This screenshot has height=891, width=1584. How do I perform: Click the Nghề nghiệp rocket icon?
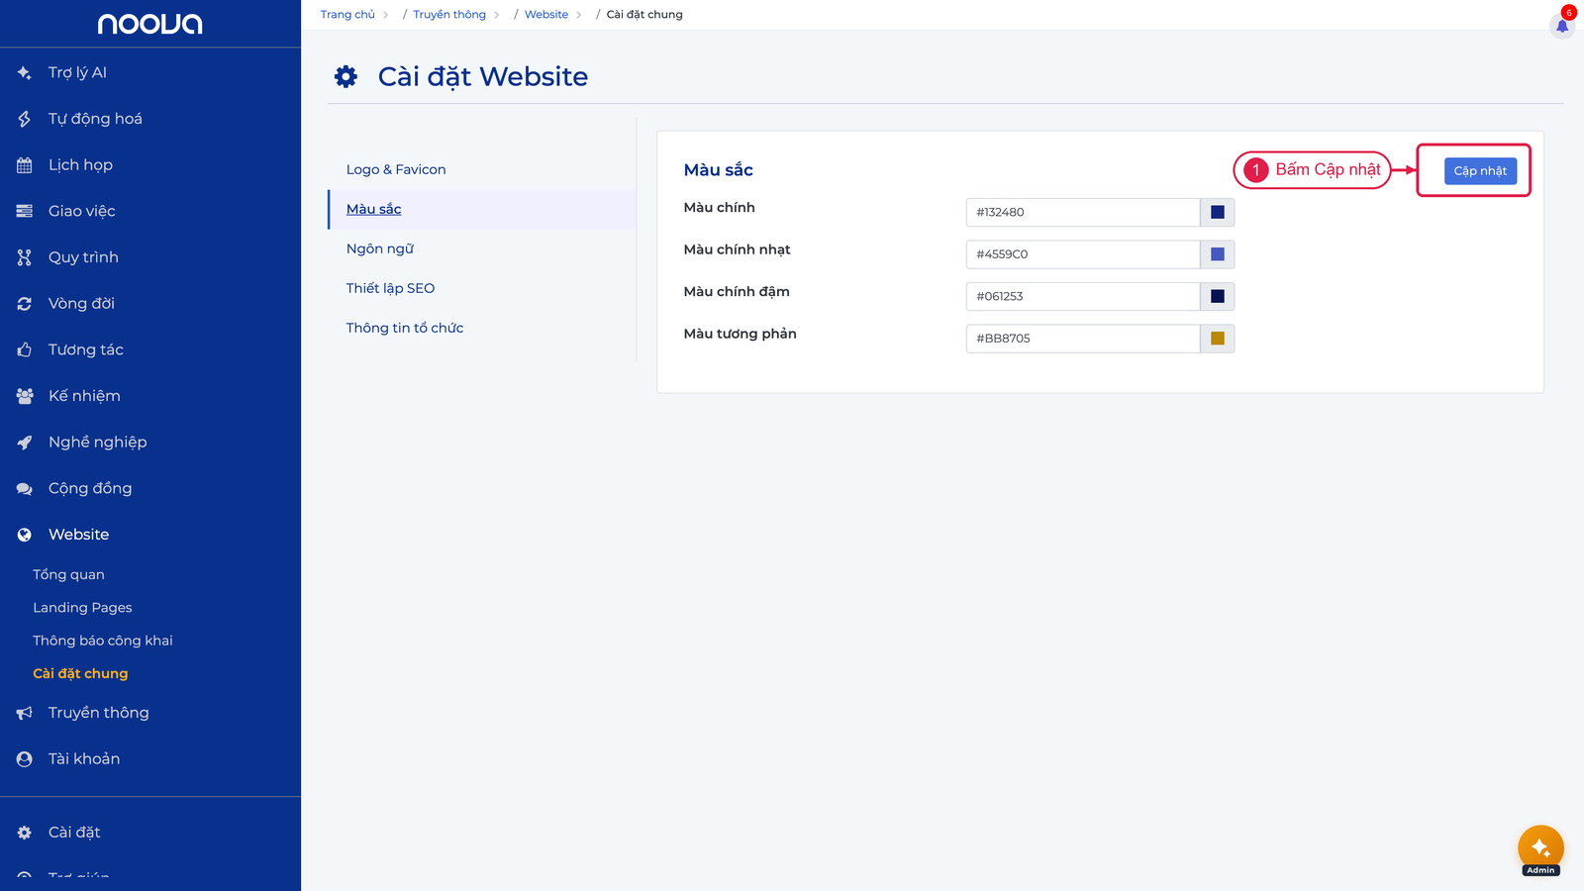pos(25,443)
